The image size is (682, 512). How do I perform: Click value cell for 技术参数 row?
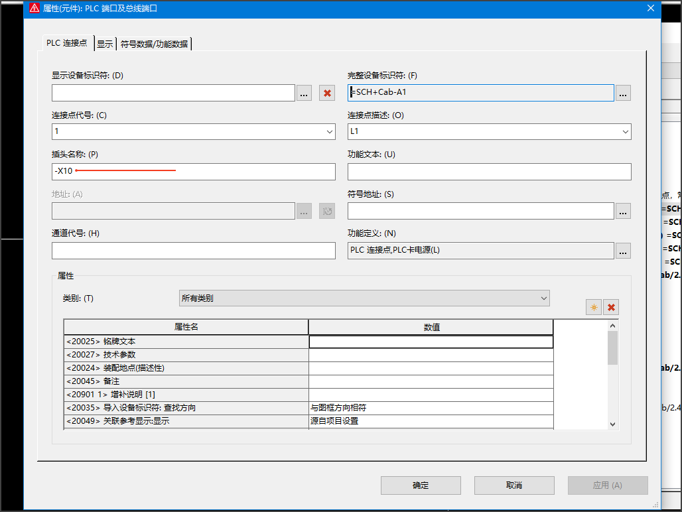[x=431, y=355]
